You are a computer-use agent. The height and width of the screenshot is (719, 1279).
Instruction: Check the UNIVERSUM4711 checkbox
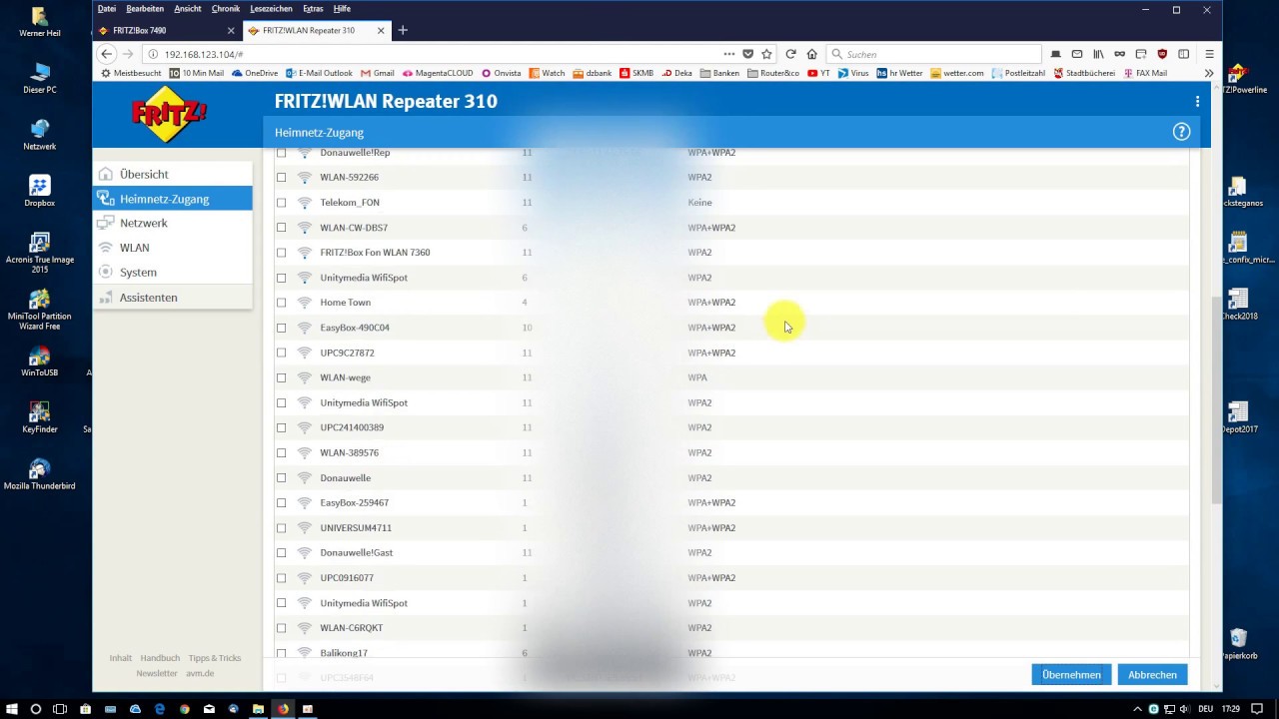[x=281, y=528]
